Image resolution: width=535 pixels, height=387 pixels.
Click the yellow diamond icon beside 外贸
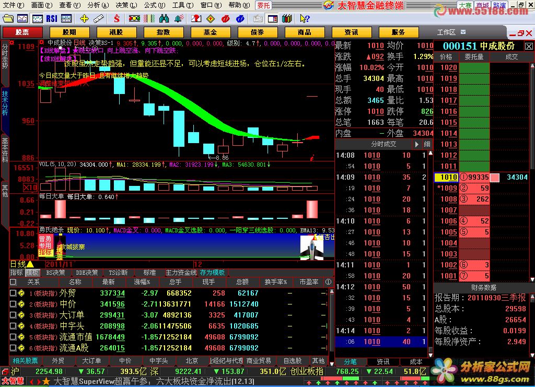[21, 293]
